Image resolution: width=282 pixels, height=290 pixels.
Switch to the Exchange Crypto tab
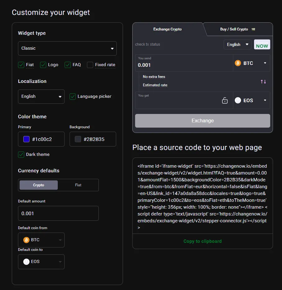pyautogui.click(x=167, y=29)
